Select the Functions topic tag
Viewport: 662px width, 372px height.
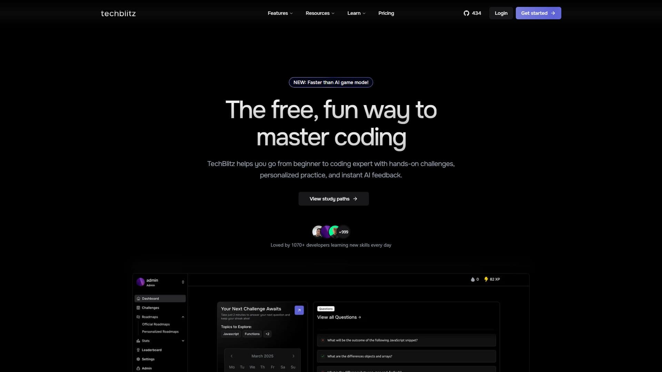[x=252, y=334]
